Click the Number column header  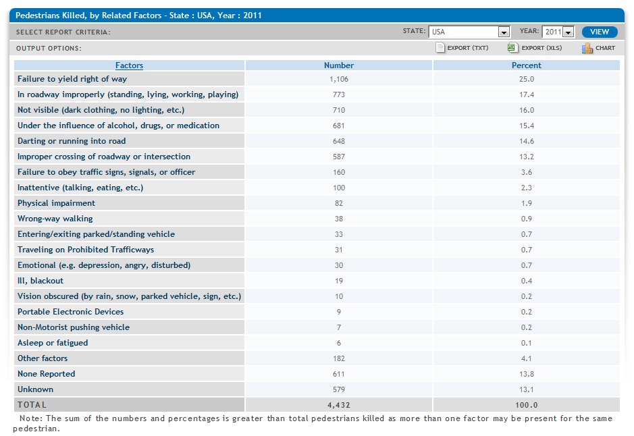tap(339, 65)
